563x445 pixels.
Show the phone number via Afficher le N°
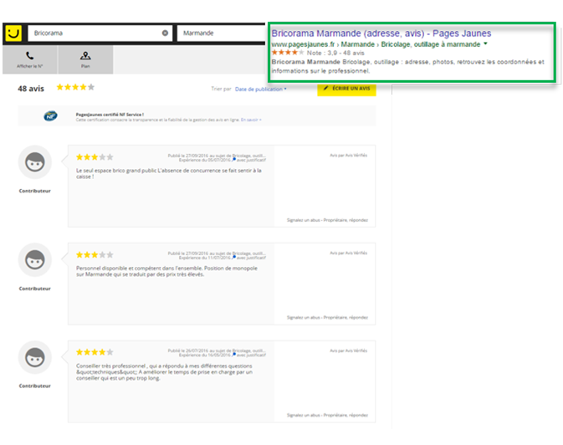(x=30, y=59)
